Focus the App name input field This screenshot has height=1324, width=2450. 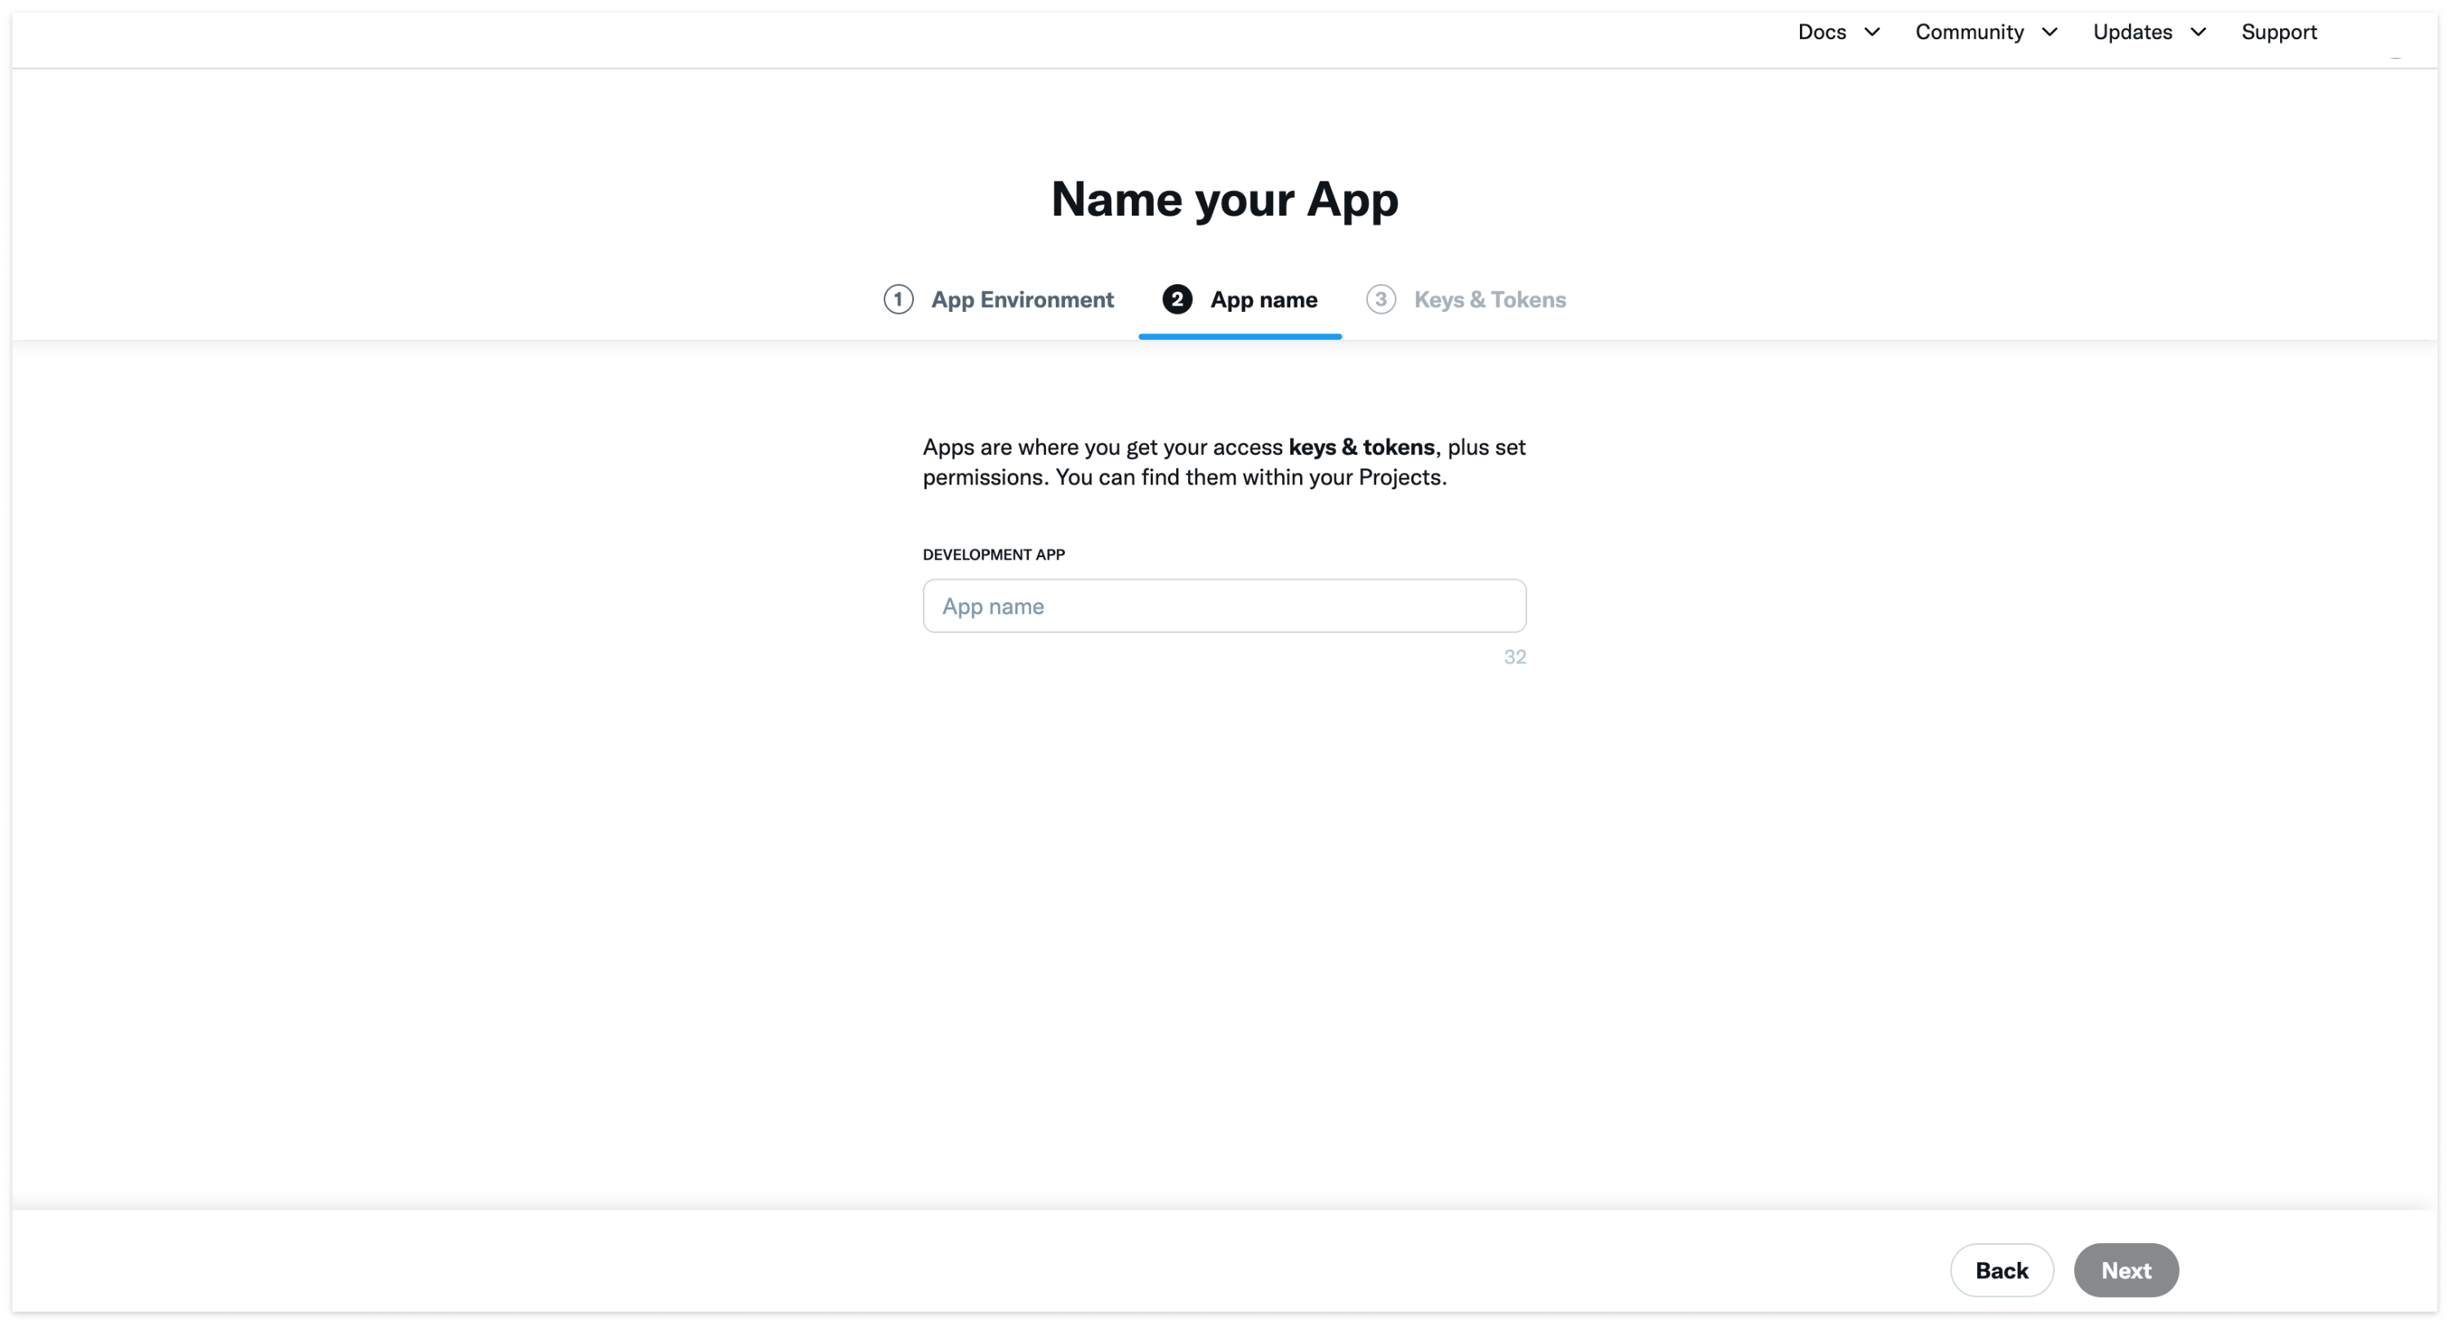(1224, 606)
